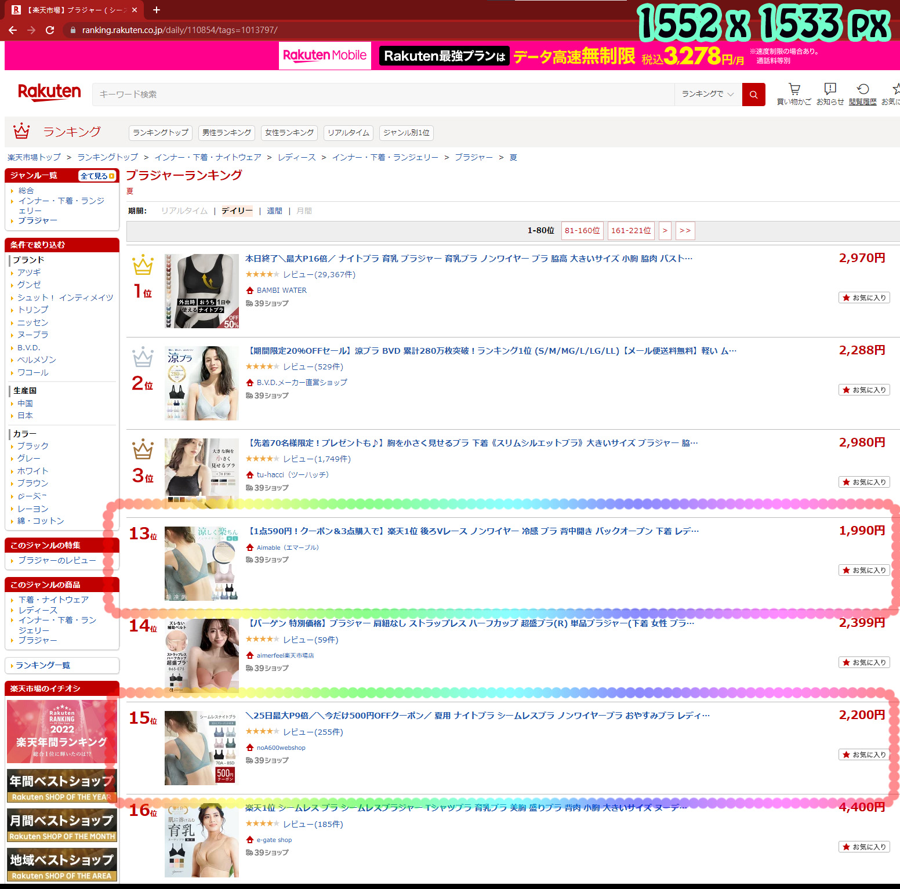Select the デイリー period option

[237, 211]
